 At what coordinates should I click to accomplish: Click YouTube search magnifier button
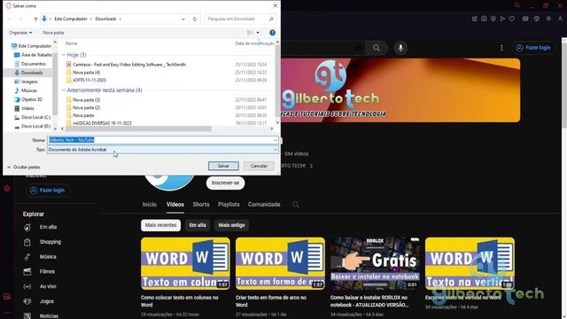377,48
